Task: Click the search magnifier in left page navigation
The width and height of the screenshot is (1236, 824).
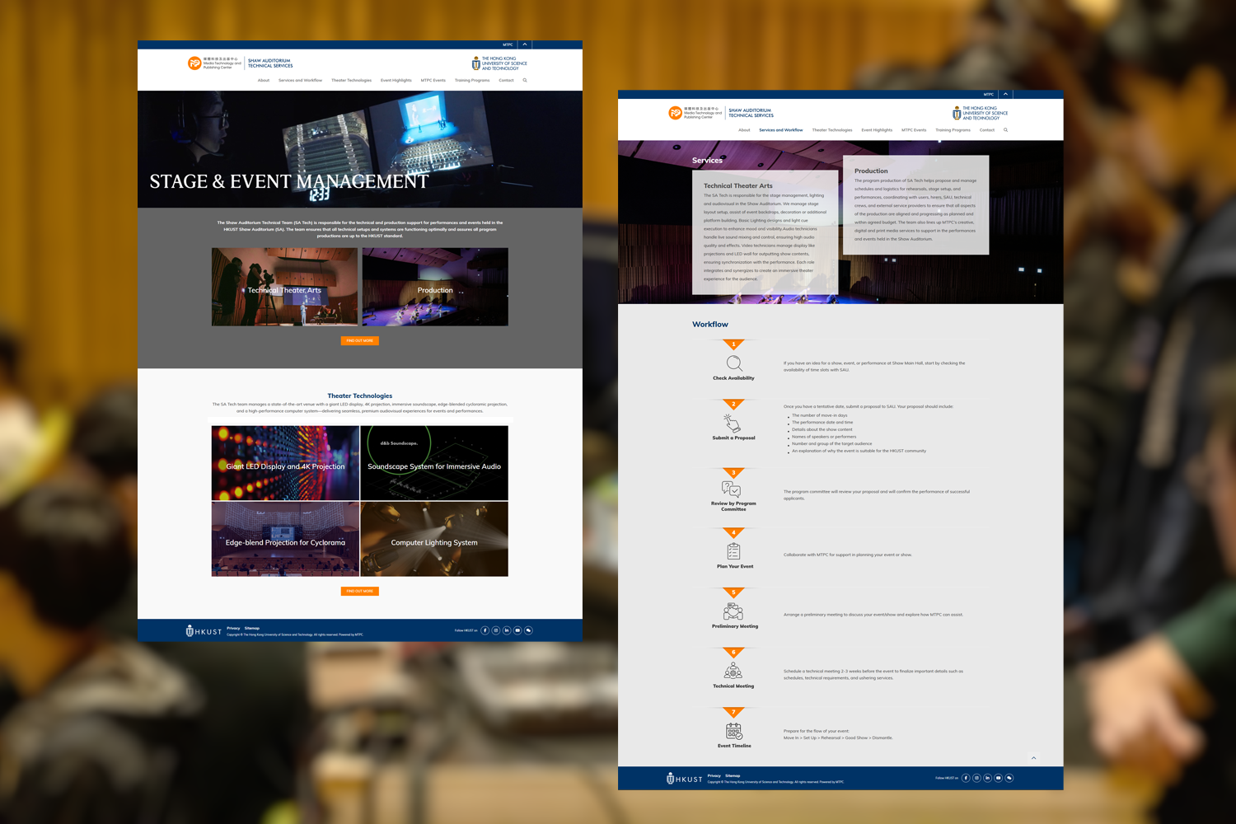Action: click(x=525, y=81)
